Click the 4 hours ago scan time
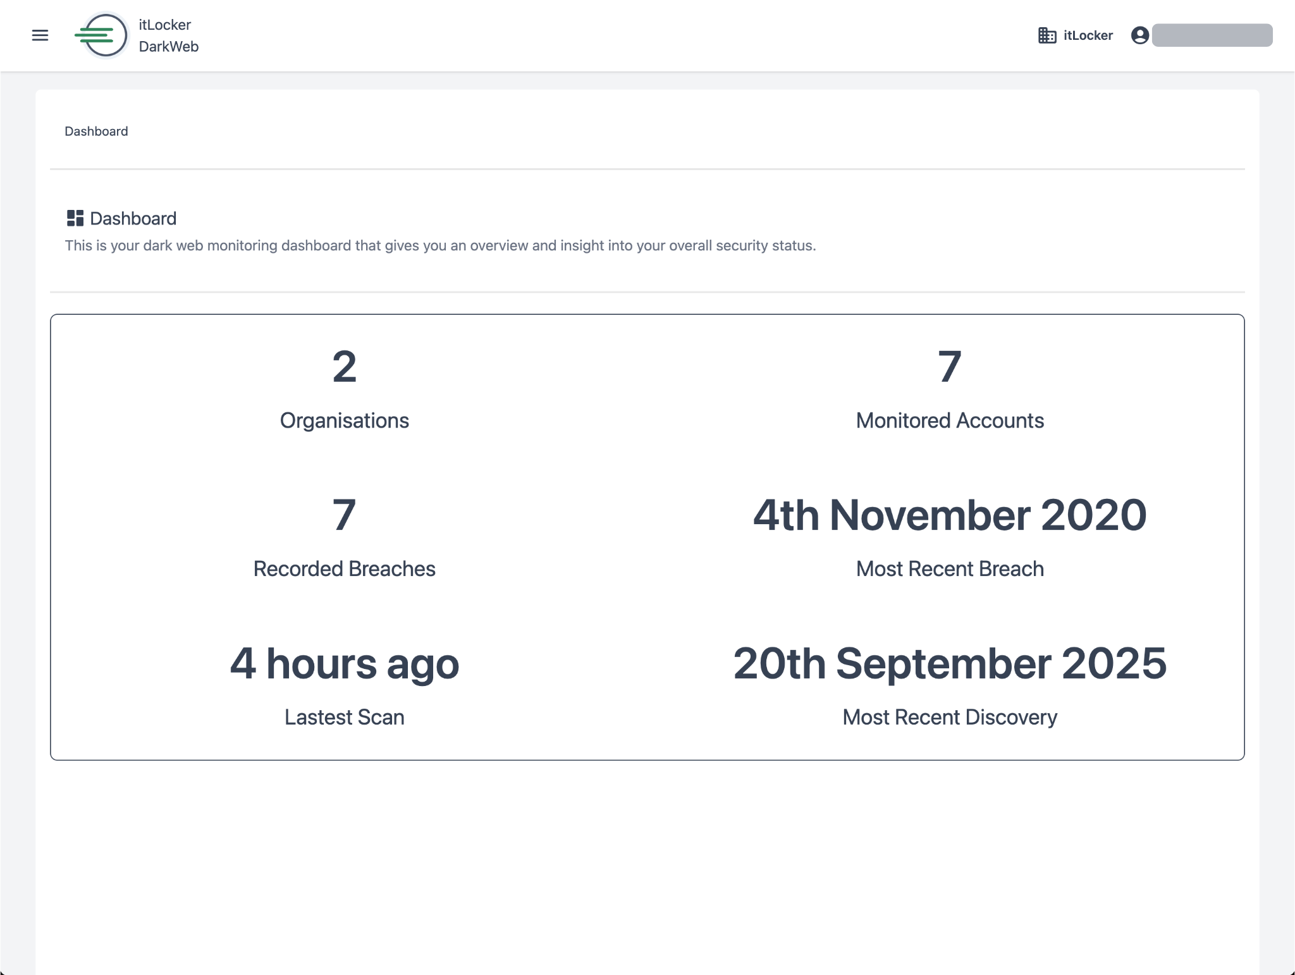This screenshot has width=1295, height=975. coord(345,663)
